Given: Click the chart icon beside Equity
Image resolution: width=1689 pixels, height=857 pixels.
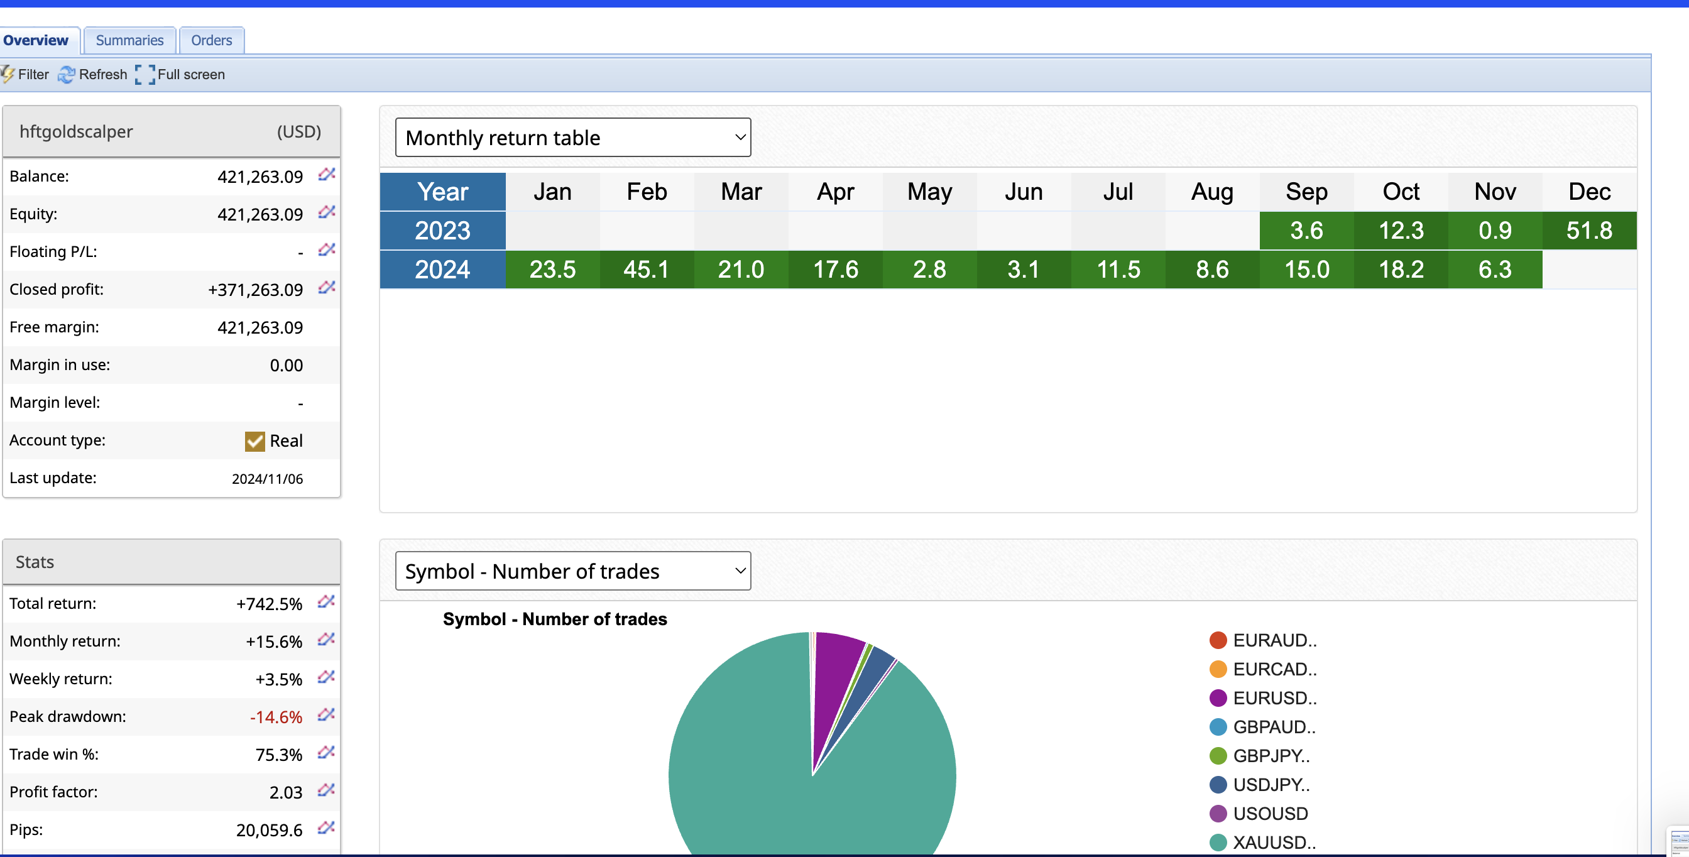Looking at the screenshot, I should [x=327, y=212].
